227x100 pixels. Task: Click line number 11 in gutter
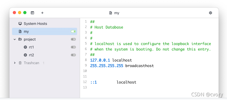85,76
